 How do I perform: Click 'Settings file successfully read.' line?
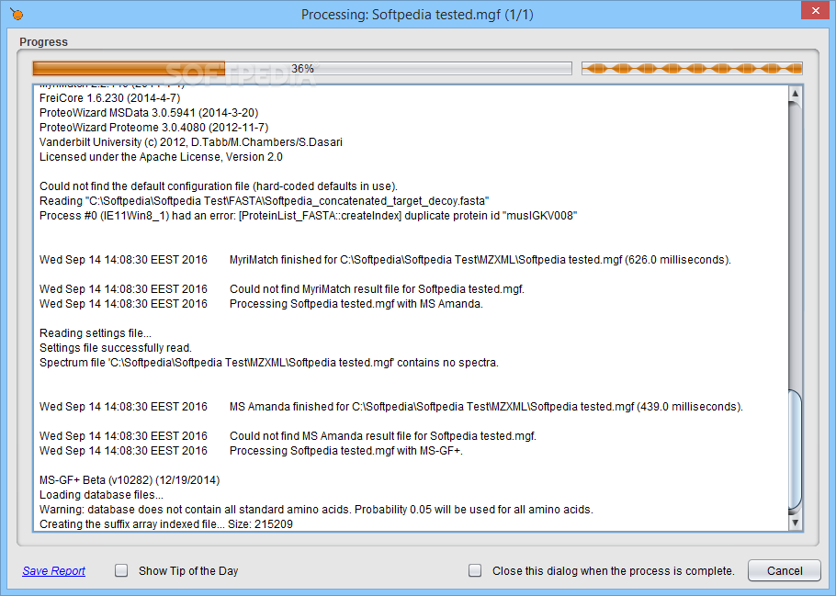point(116,348)
